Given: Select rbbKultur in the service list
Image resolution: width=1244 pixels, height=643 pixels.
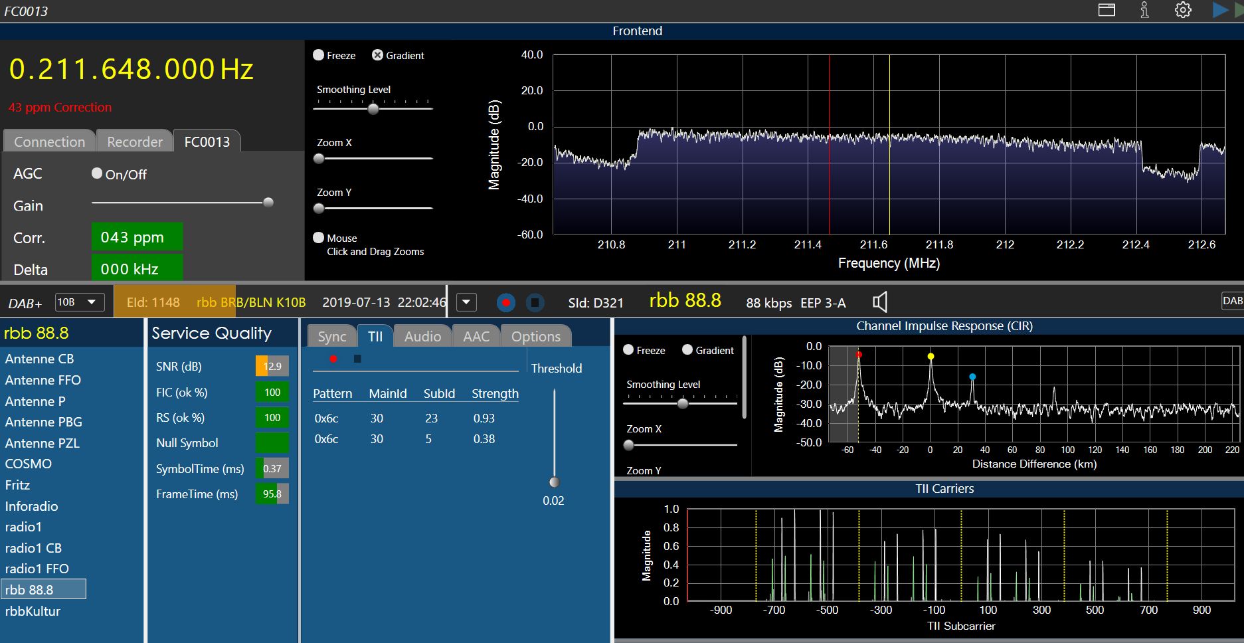Looking at the screenshot, I should click(33, 611).
